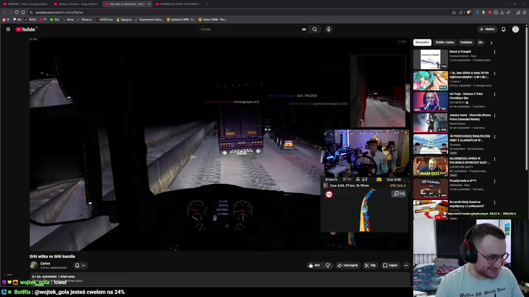The width and height of the screenshot is (529, 297).
Task: Open the on-screen keyboard icon in search box
Action: [x=304, y=29]
